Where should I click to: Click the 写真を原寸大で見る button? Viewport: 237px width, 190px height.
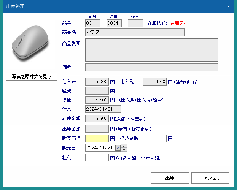click(x=32, y=77)
